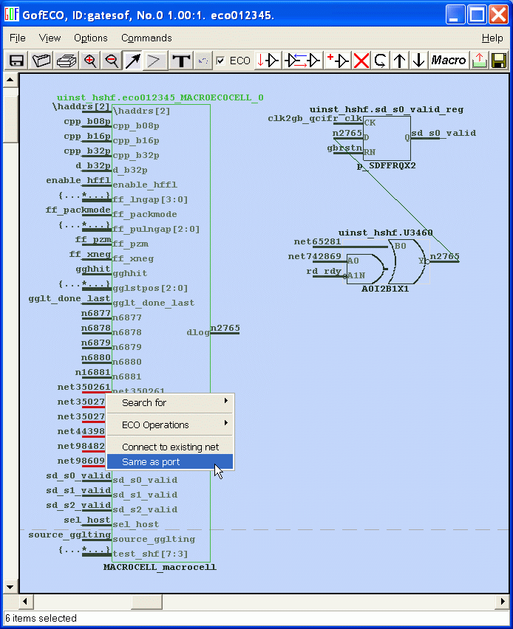Zoom in with the magnifier plus icon

[x=90, y=61]
